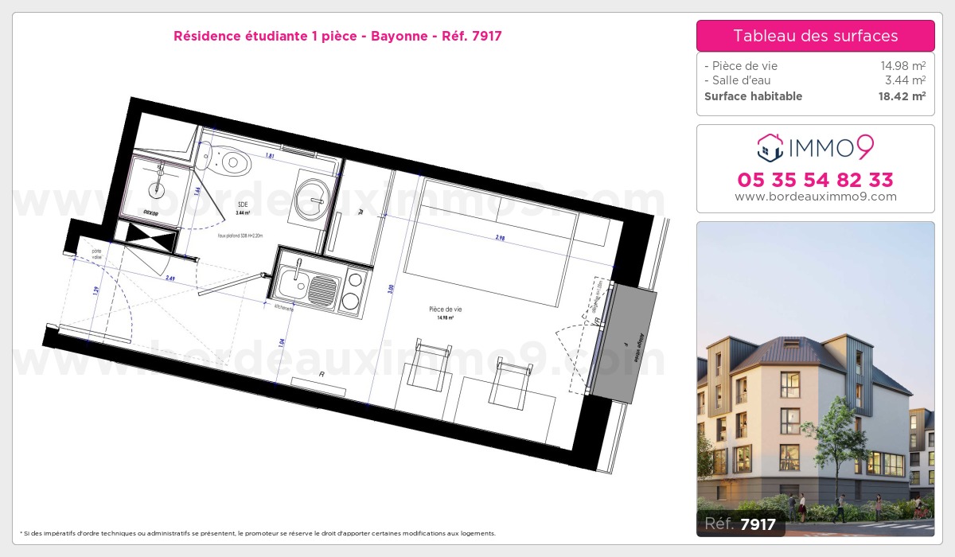Open the www.bordeauximmo9.com link

click(815, 197)
